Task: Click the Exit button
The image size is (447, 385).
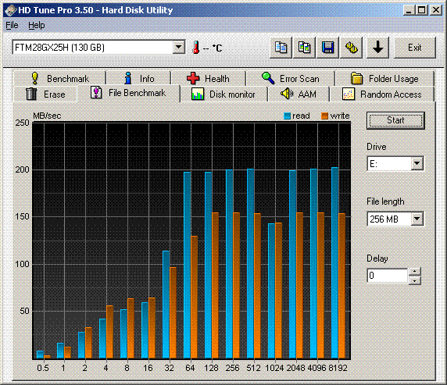Action: click(x=415, y=48)
